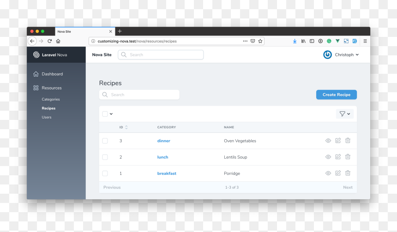397x232 pixels.
Task: Click the Dashboard house icon
Action: 36,74
